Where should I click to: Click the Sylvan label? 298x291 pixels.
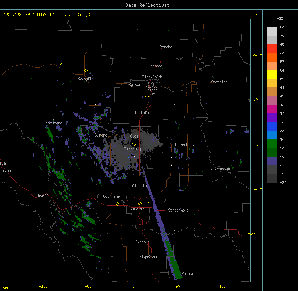click(x=135, y=85)
